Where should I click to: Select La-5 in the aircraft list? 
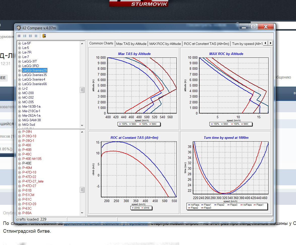pyautogui.click(x=25, y=48)
